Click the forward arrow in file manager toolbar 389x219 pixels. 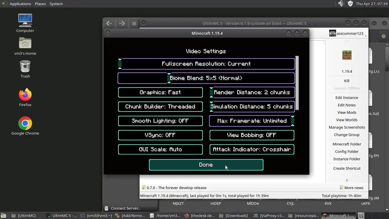click(x=122, y=23)
